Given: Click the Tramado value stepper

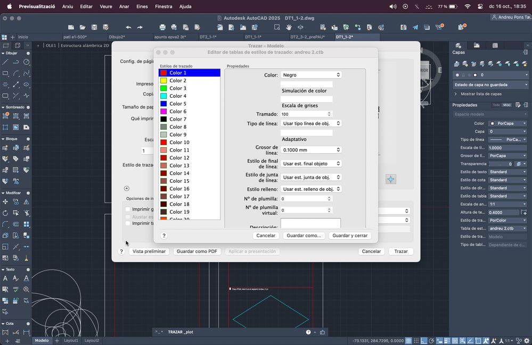Looking at the screenshot, I should pos(329,114).
